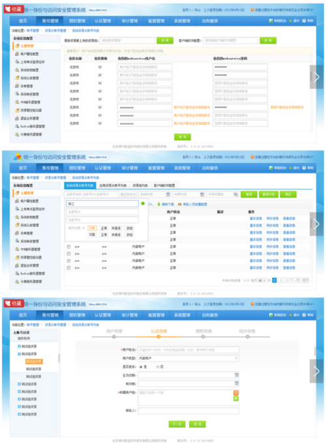Focus 用户姓名 input in user wizard
326x444 pixels.
188,350
